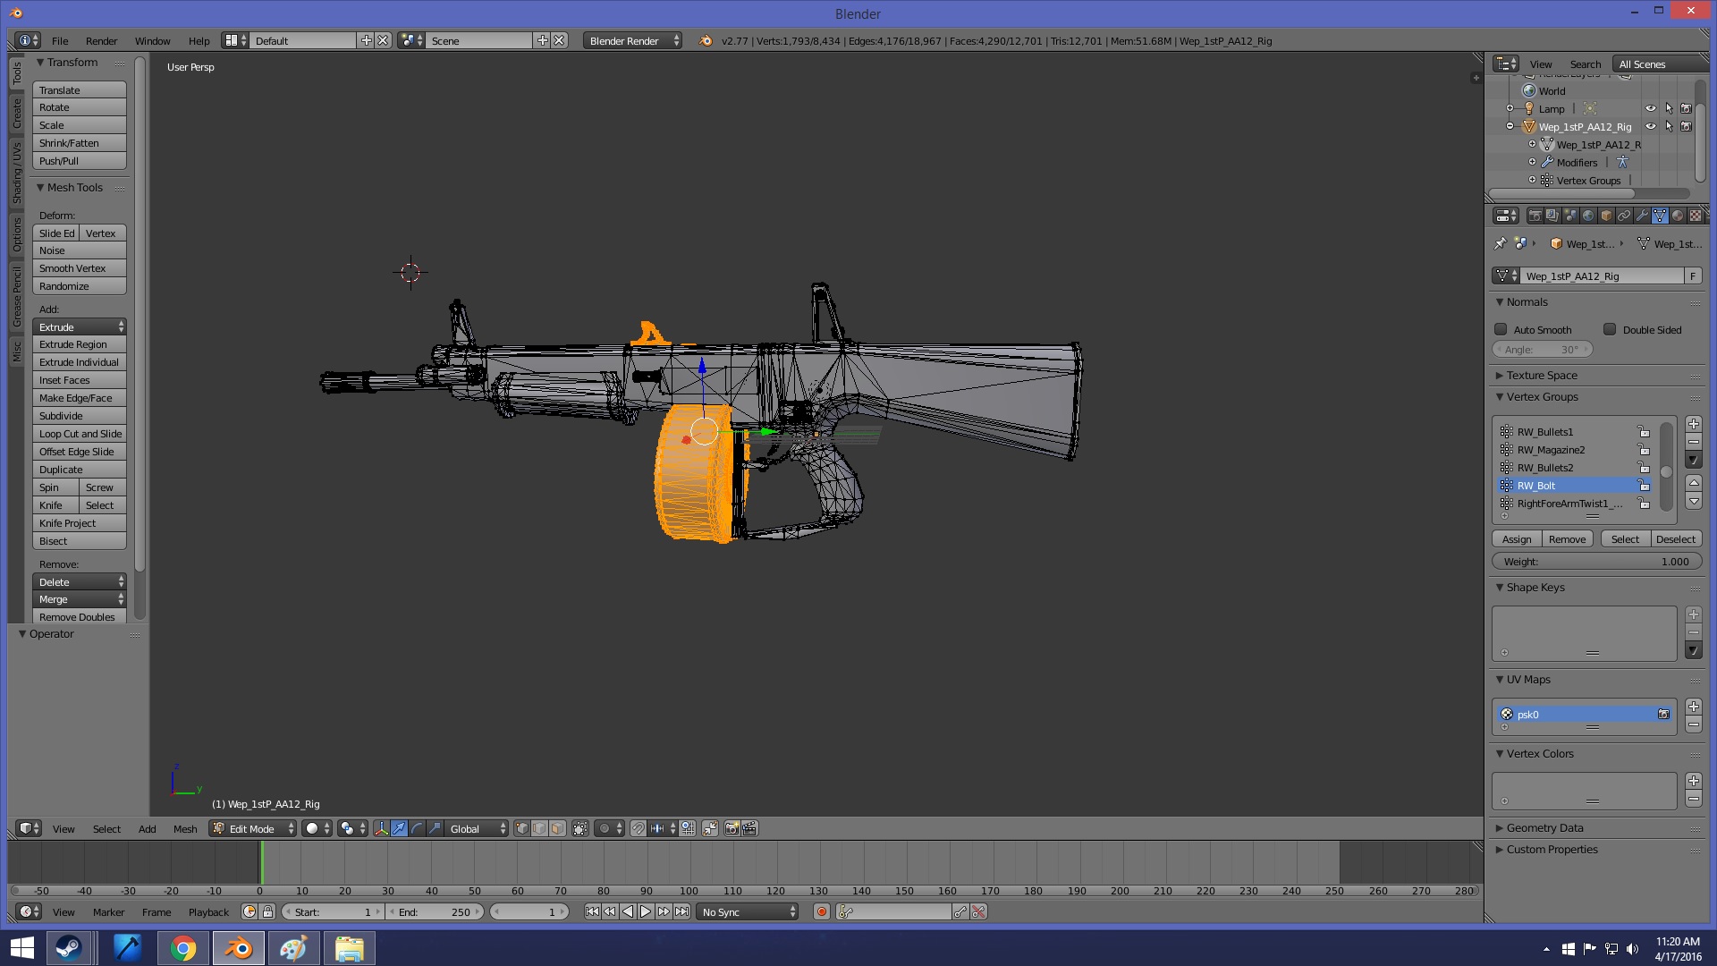1717x966 pixels.
Task: Hide Wep_1stP_AA12_Rig using the eye icon
Action: tap(1651, 127)
